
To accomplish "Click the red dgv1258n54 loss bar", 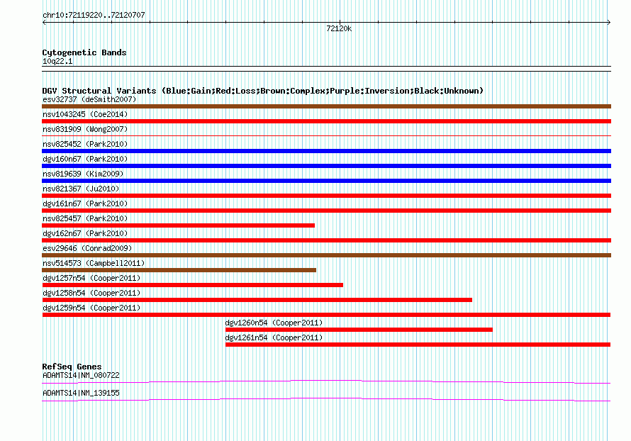I will [257, 300].
